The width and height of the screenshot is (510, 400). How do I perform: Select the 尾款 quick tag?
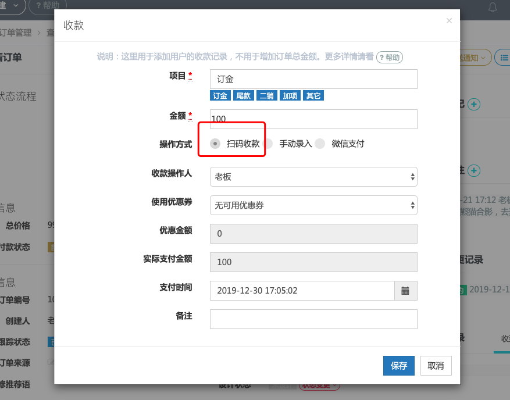click(x=243, y=95)
